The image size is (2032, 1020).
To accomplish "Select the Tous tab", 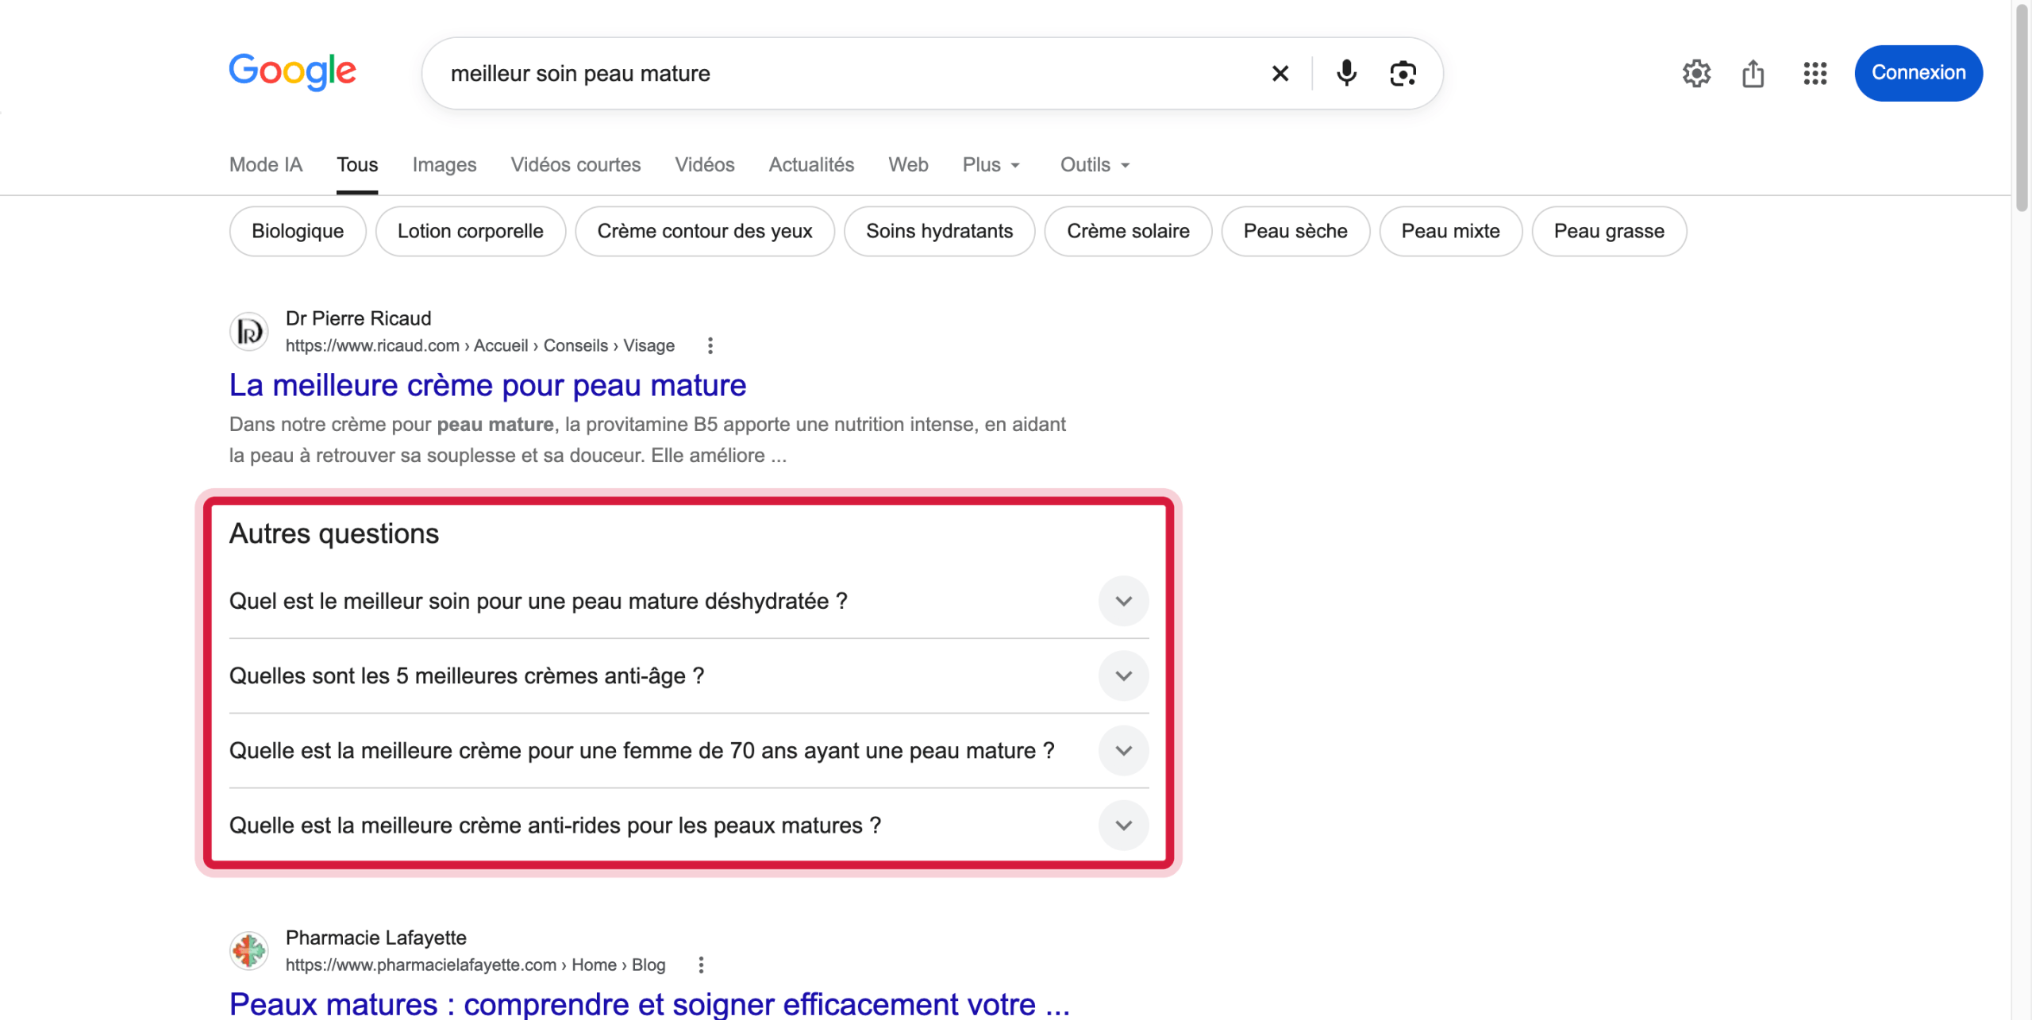I will [x=357, y=164].
